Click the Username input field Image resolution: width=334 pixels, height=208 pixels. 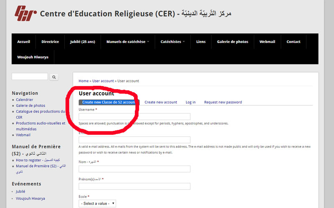(134, 117)
